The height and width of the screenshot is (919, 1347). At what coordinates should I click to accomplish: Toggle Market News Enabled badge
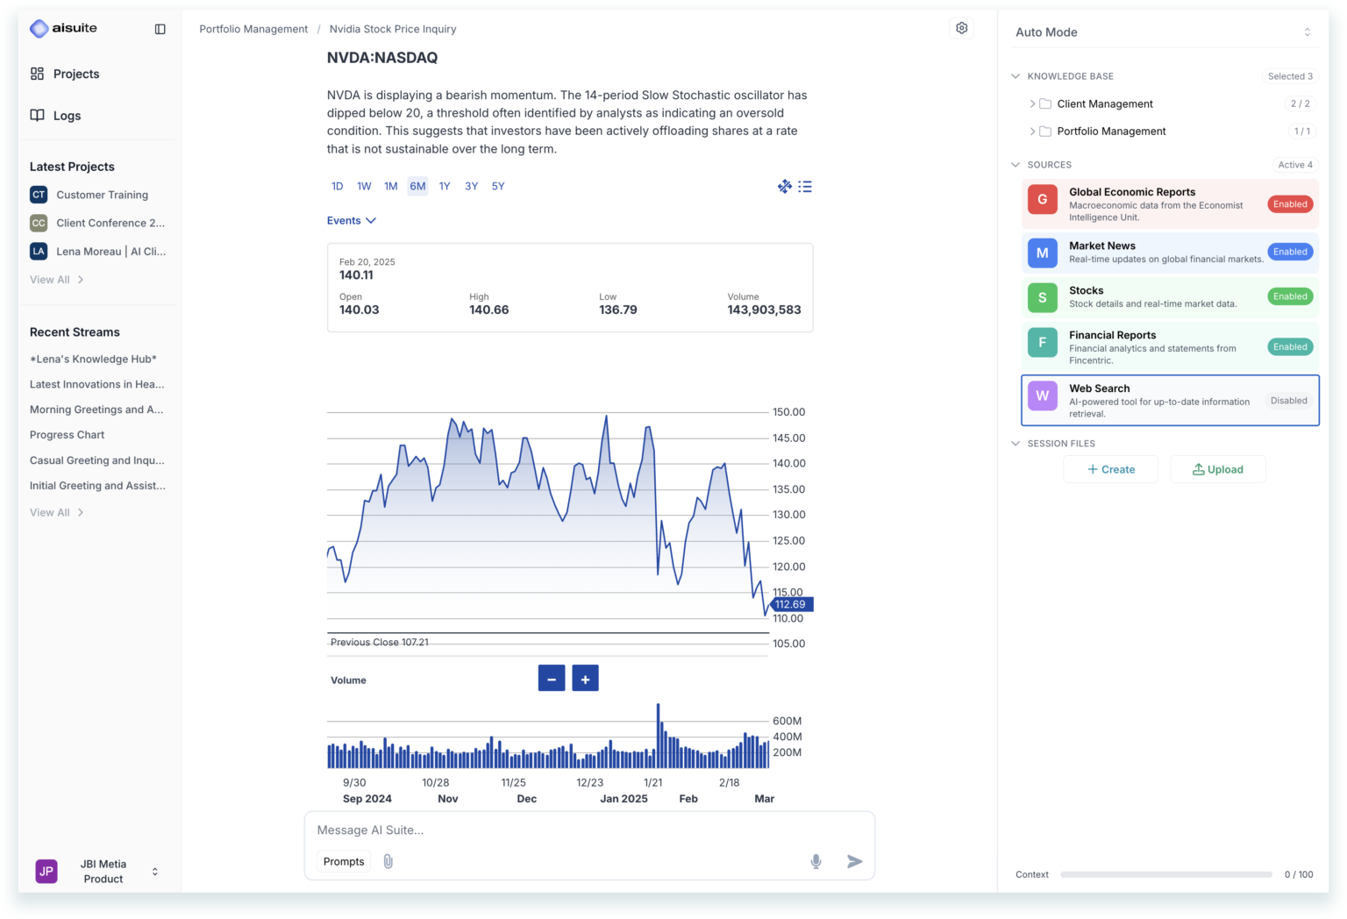tap(1290, 252)
